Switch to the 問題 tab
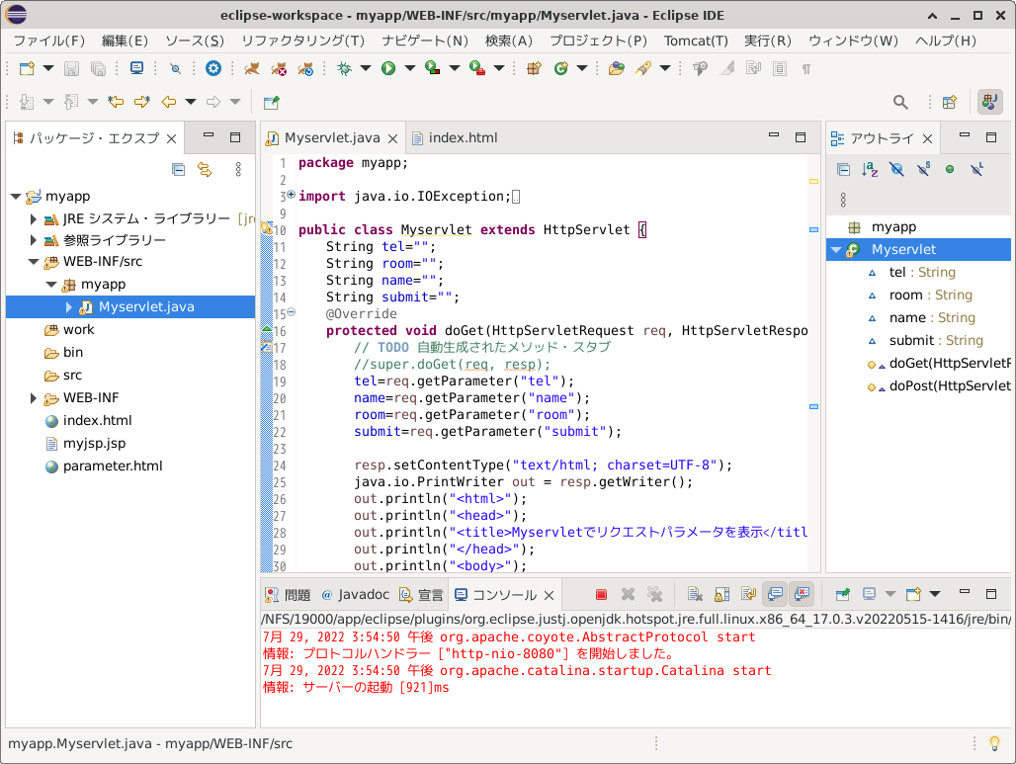This screenshot has height=764, width=1016. coord(289,595)
